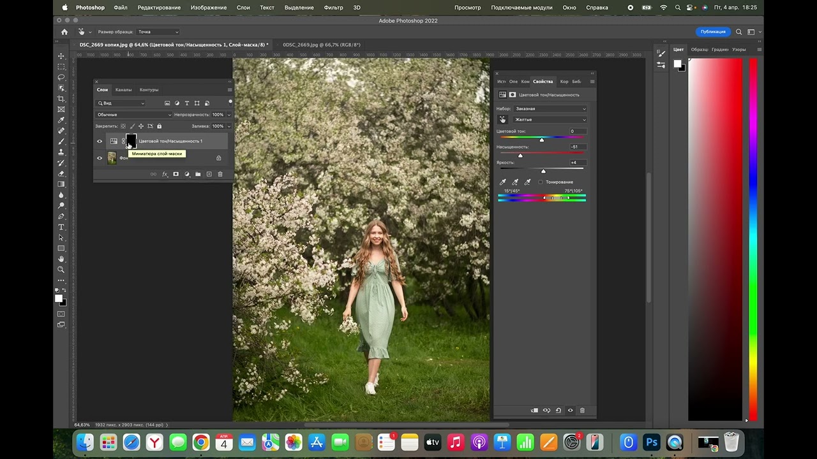
Task: Enable the Тонирование checkbox
Action: click(x=541, y=182)
